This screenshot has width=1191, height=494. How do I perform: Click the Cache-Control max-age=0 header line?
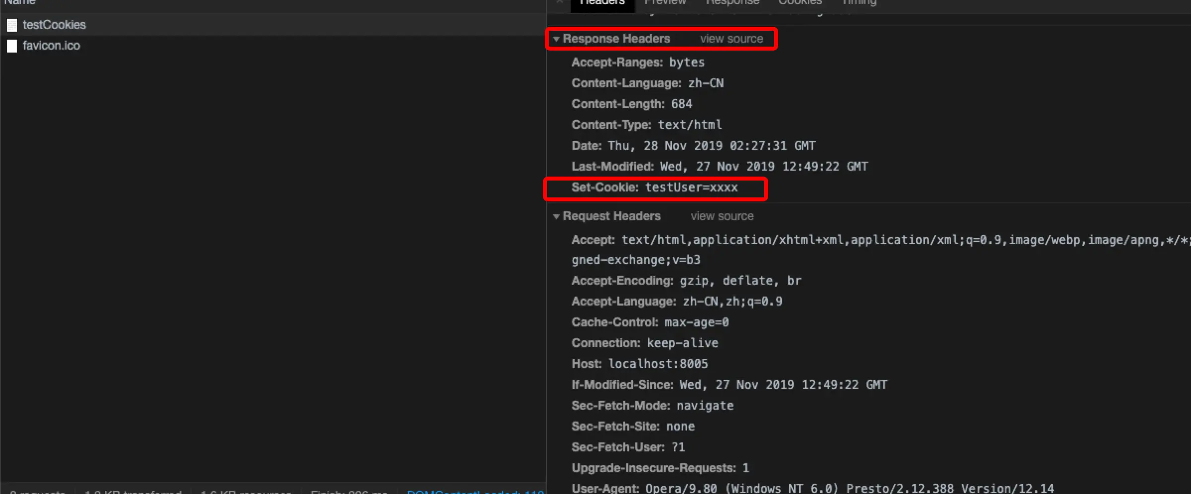point(650,322)
